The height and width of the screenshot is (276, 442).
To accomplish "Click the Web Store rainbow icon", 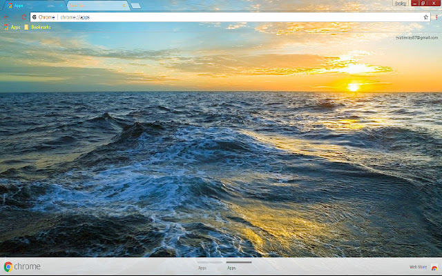I will click(434, 267).
